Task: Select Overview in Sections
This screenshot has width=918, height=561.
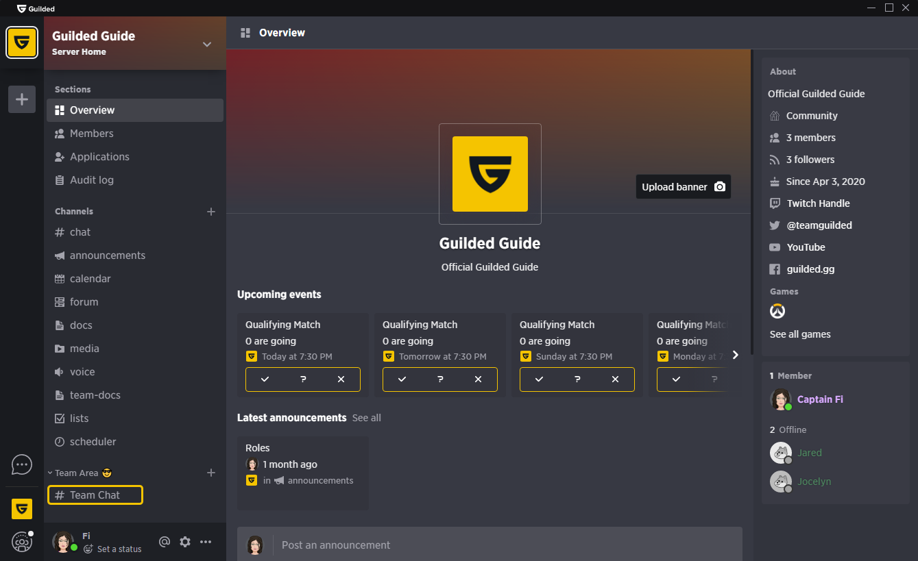Action: [135, 110]
